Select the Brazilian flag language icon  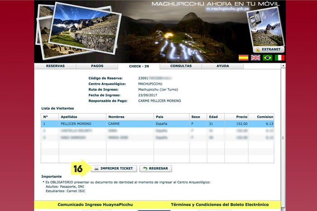coord(268,58)
